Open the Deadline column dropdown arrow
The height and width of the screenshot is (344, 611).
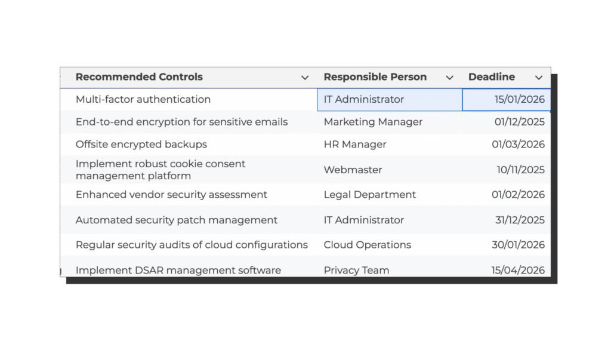tap(539, 78)
